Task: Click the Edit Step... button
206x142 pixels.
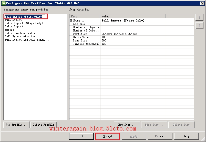Action: click(154, 125)
